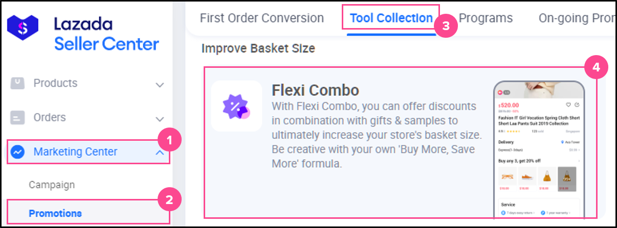
Task: Open the On-going Promotions tab
Action: (x=576, y=18)
